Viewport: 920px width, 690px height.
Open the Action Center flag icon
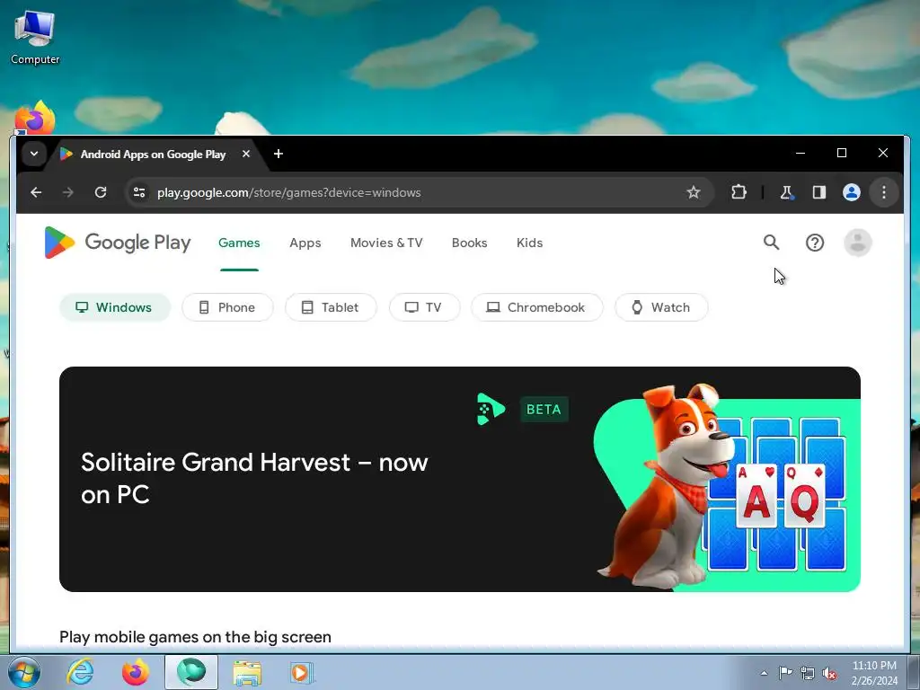click(x=785, y=673)
